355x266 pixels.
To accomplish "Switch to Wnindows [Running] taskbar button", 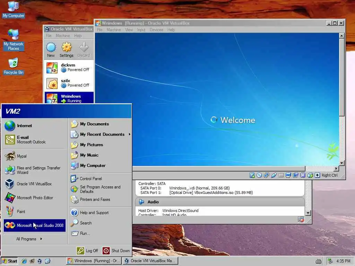I will pos(94,261).
